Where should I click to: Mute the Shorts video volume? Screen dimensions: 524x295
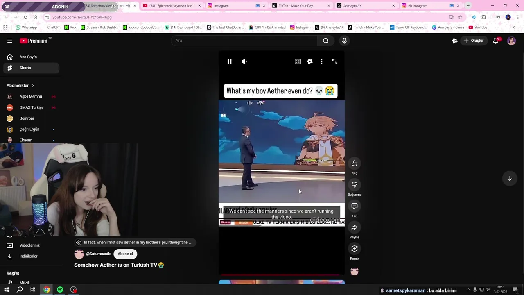pyautogui.click(x=244, y=61)
